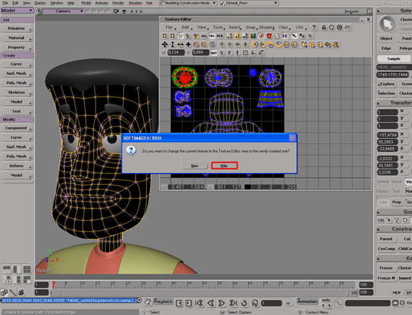This screenshot has width=412, height=315.
Task: Open Texture Editor help question mark icon
Action: (313, 28)
